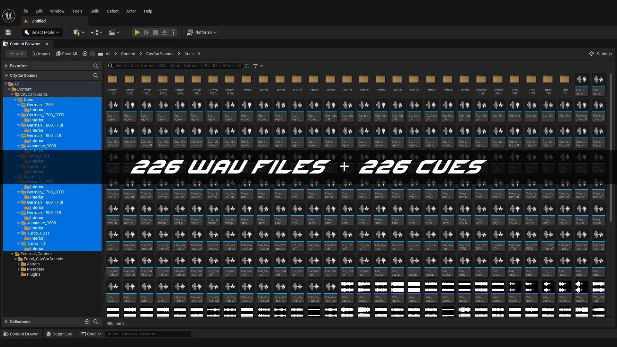Save the current search filter icon
This screenshot has height=347, width=617.
point(247,66)
